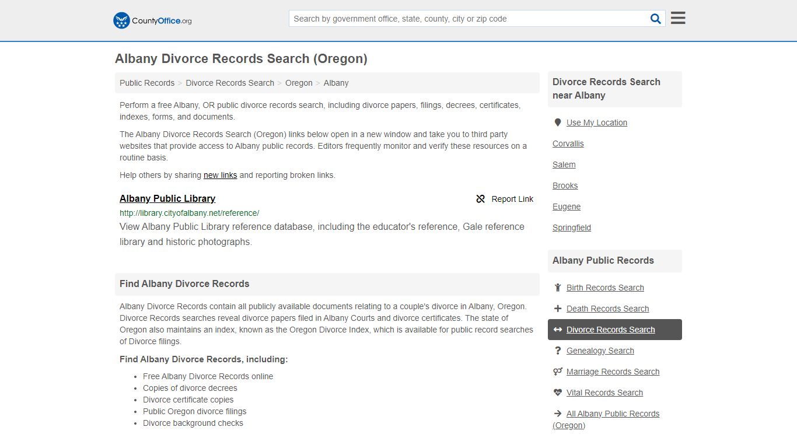
Task: Open Genealogy Search link
Action: (600, 351)
